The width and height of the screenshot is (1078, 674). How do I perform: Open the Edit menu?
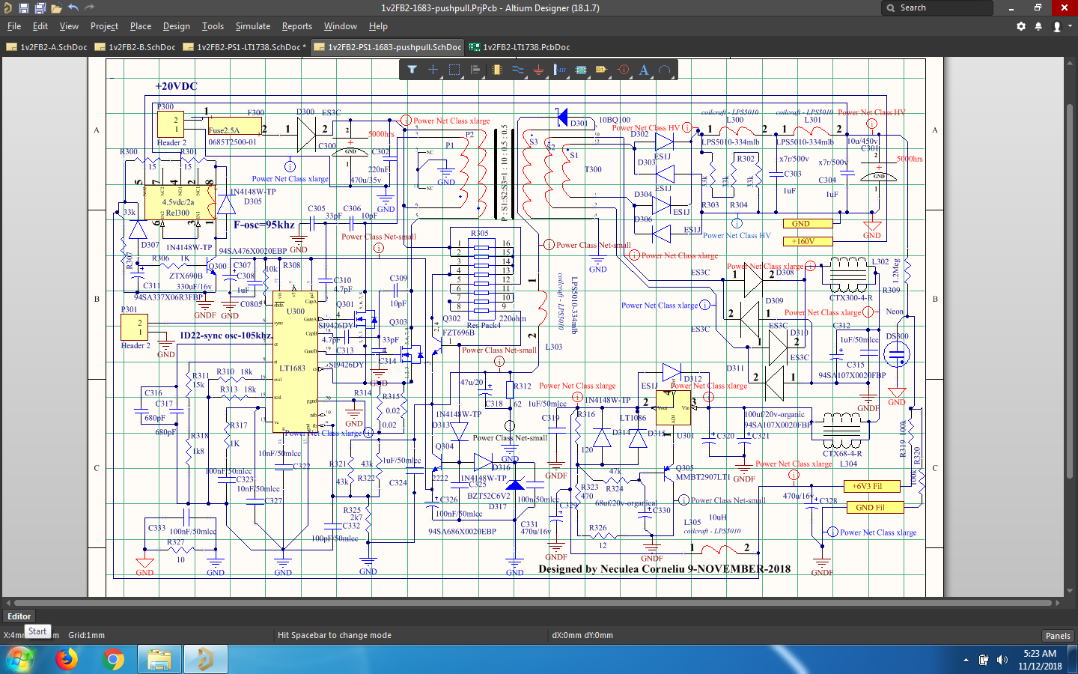click(40, 26)
